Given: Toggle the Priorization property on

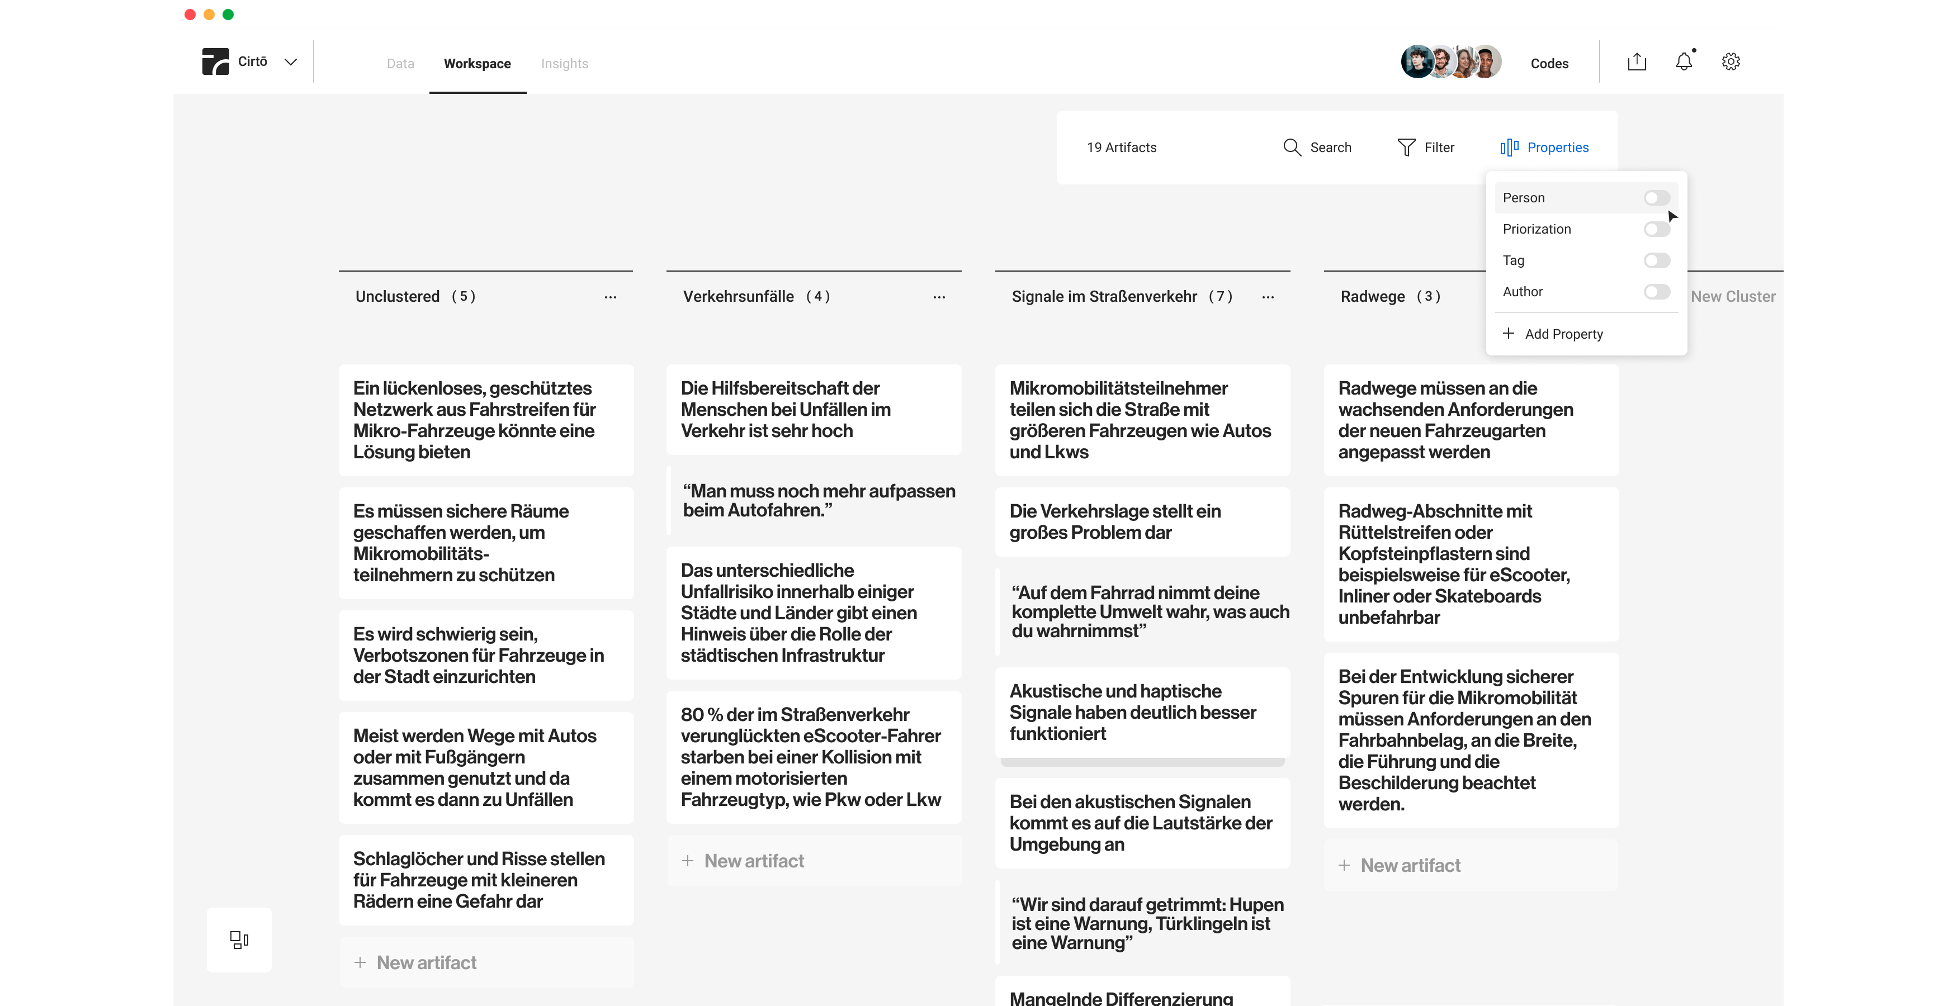Looking at the screenshot, I should coord(1657,229).
